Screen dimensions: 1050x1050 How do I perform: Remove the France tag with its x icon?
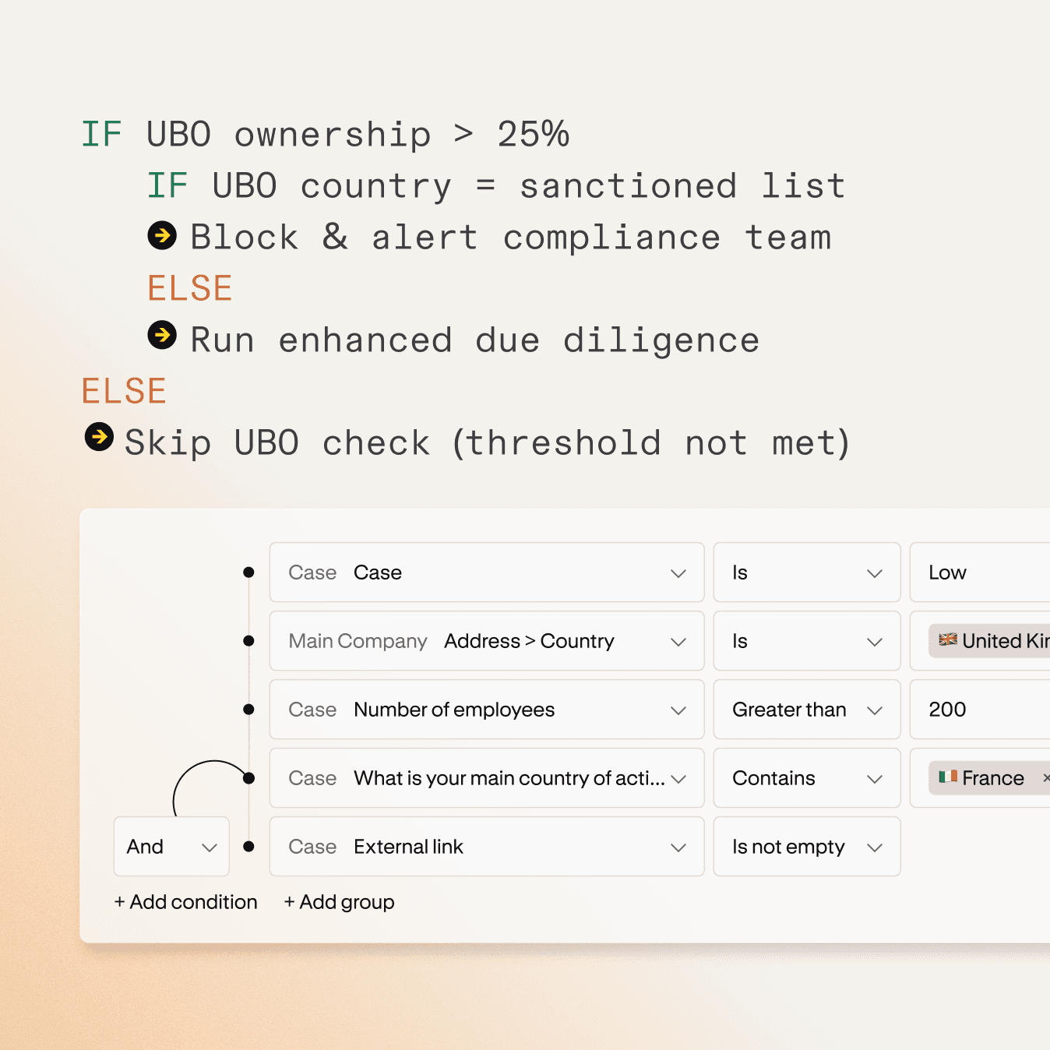pos(1045,777)
